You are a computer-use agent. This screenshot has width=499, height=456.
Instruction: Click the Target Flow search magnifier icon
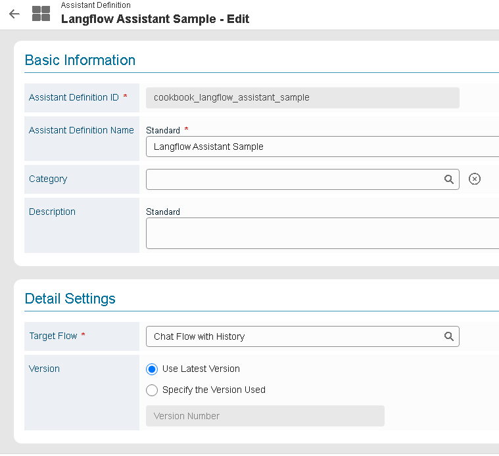[448, 336]
